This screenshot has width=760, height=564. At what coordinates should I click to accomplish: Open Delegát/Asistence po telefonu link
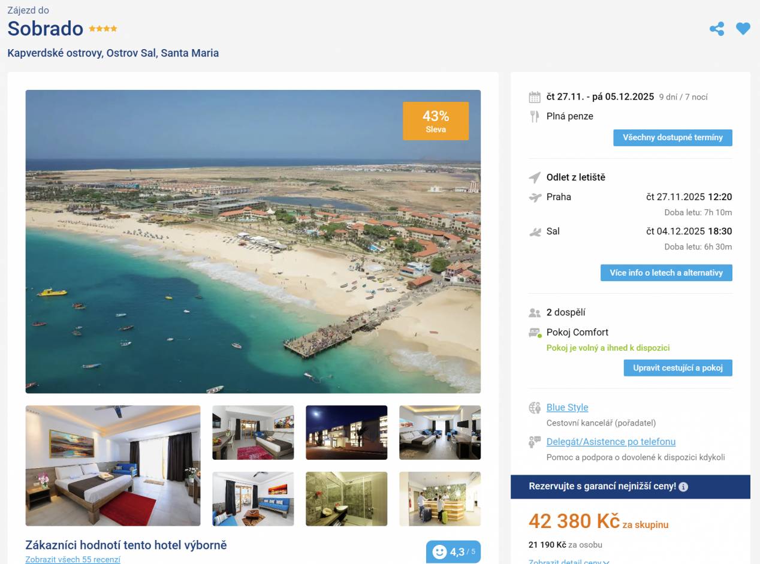(x=611, y=442)
